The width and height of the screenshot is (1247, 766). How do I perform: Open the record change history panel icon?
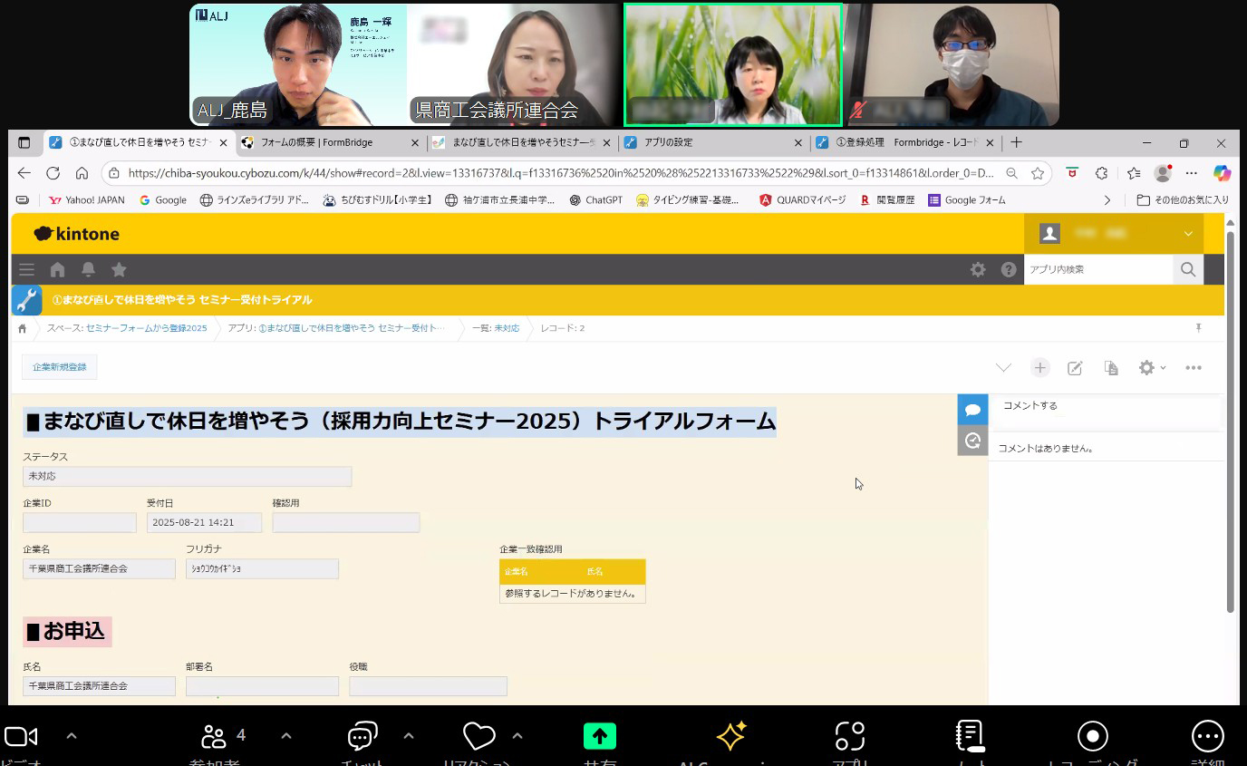[972, 441]
